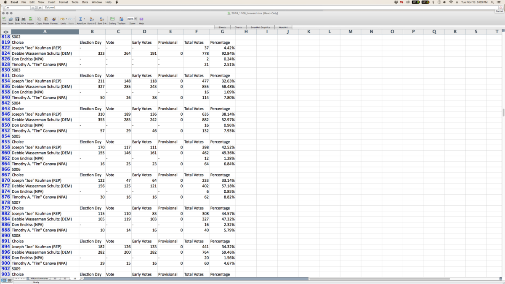Expand the Undo history dropdown arrow

tap(66, 19)
